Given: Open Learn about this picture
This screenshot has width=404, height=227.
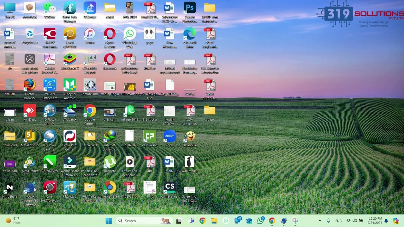Looking at the screenshot, I should [x=30, y=64].
